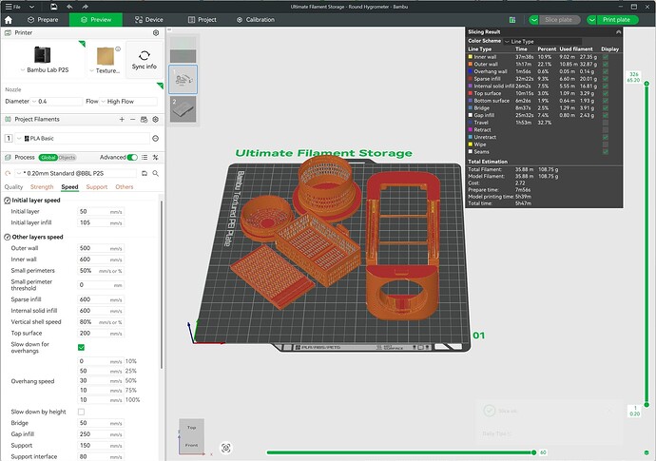Screen dimensions: 656x461
Task: Click the edit icon beside PLA Basic
Action: click(x=156, y=139)
